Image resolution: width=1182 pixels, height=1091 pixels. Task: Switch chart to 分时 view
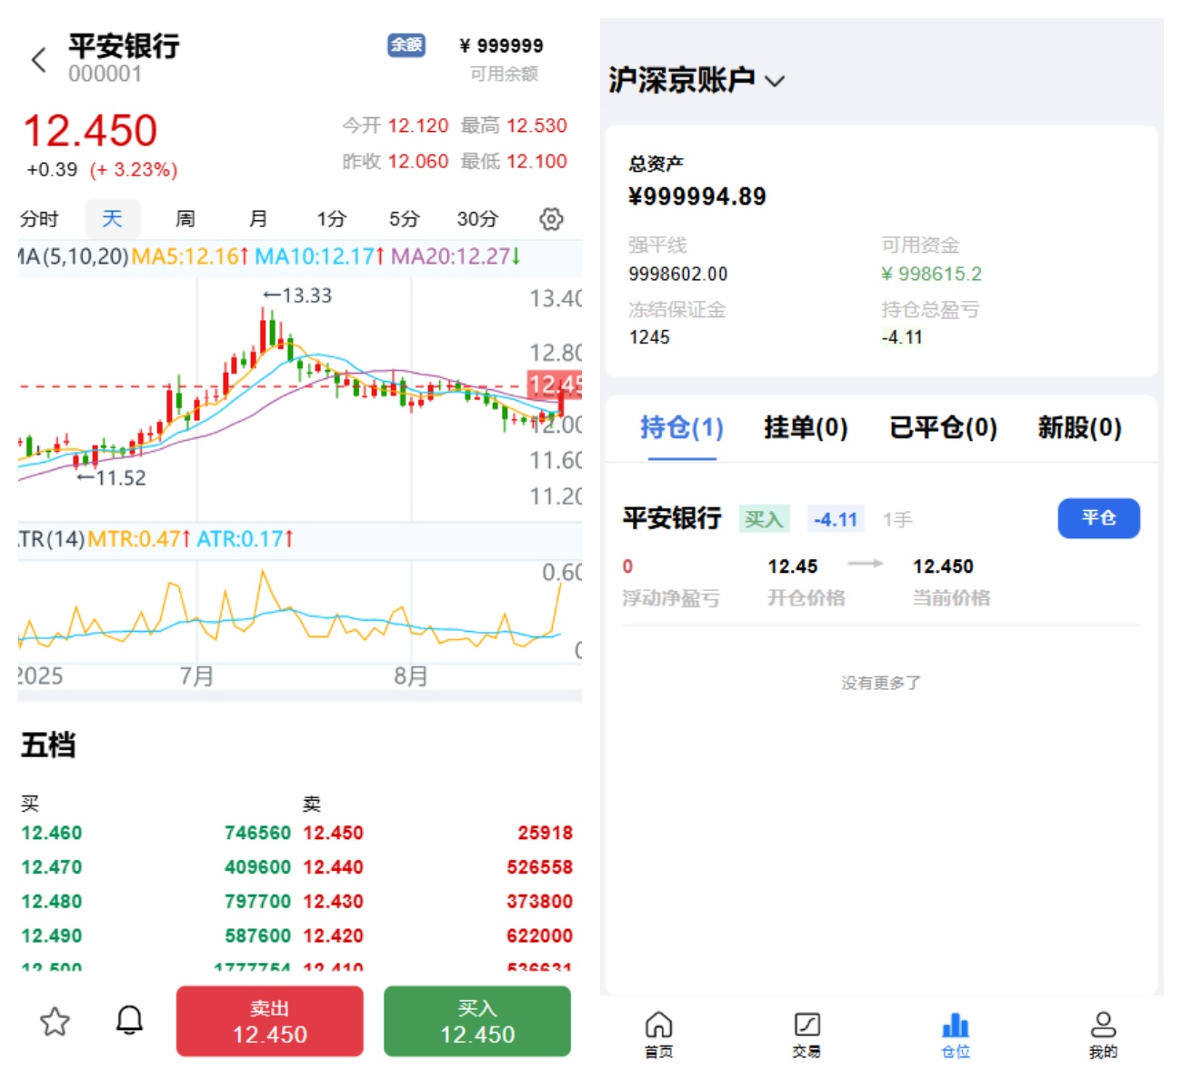click(x=39, y=219)
